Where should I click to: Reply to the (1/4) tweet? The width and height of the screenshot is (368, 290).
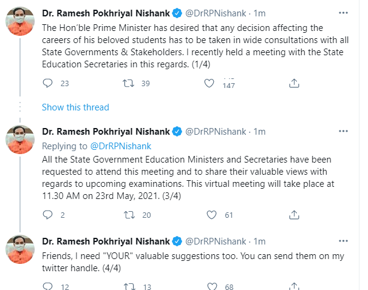tap(47, 83)
